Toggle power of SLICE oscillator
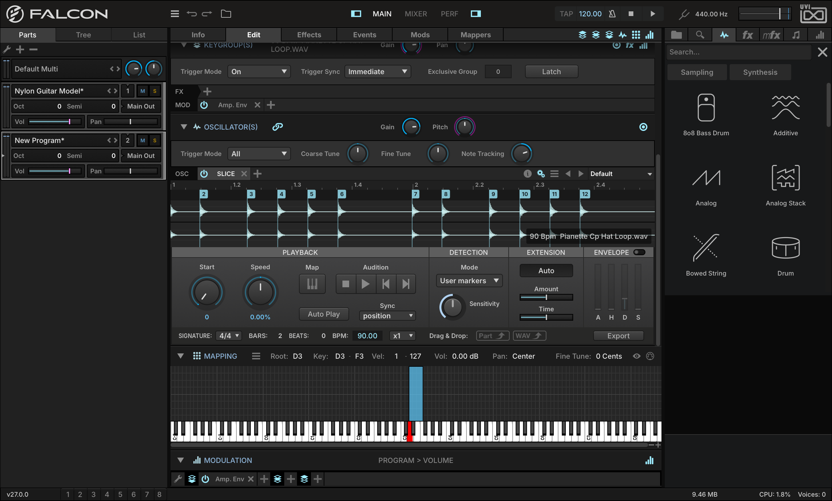 (x=204, y=174)
